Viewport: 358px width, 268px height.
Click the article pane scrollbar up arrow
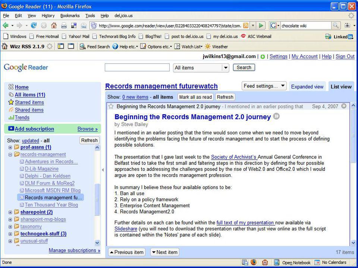(353, 105)
